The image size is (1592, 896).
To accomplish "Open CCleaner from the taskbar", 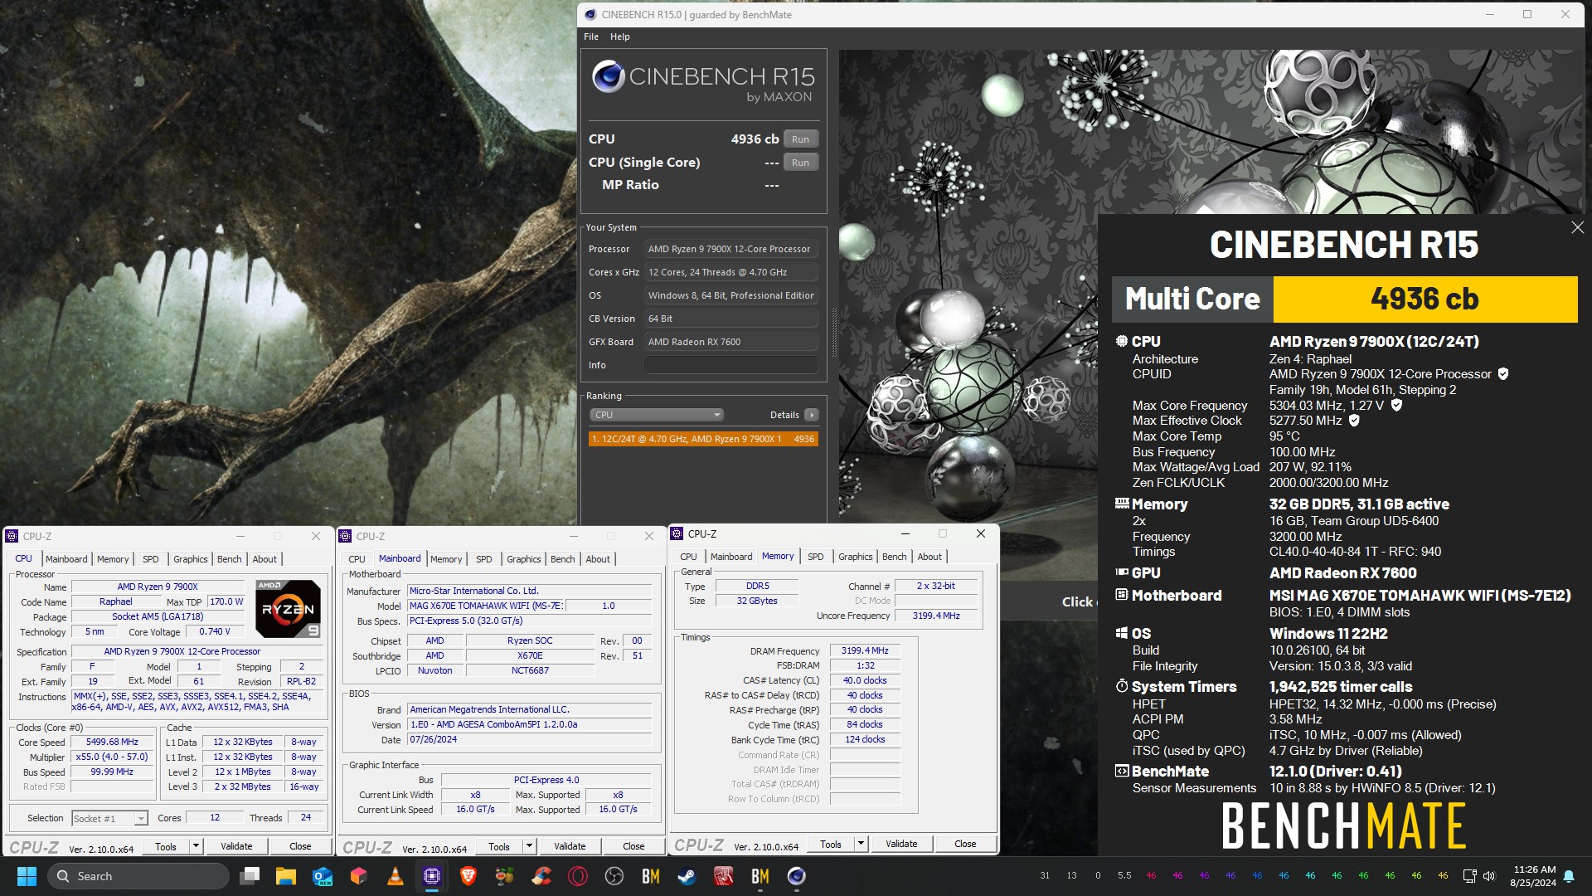I will pyautogui.click(x=541, y=876).
